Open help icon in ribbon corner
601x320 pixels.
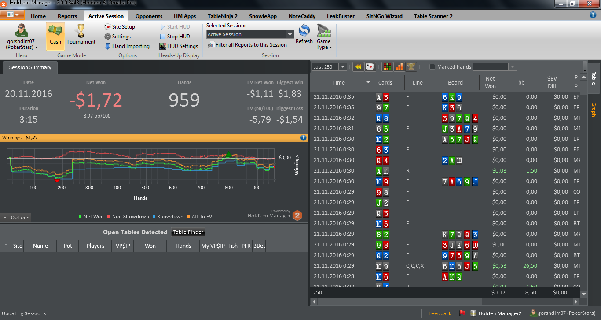point(593,15)
